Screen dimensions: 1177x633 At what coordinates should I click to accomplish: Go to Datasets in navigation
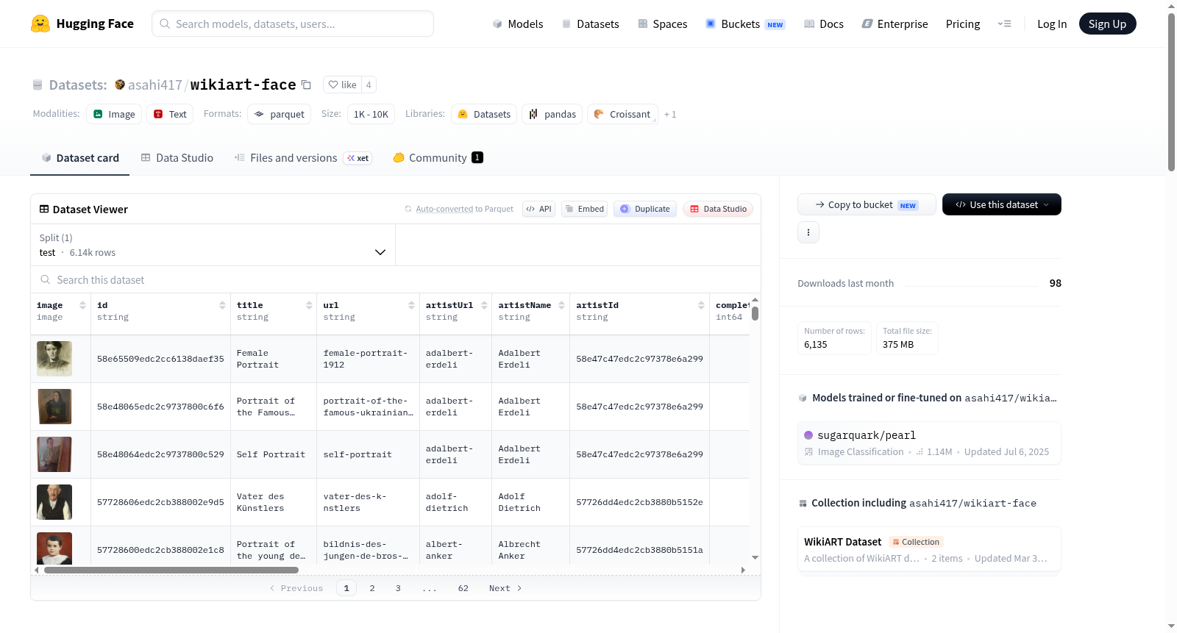tap(590, 24)
